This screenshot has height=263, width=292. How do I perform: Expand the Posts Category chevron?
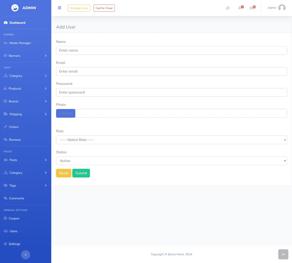(46, 173)
